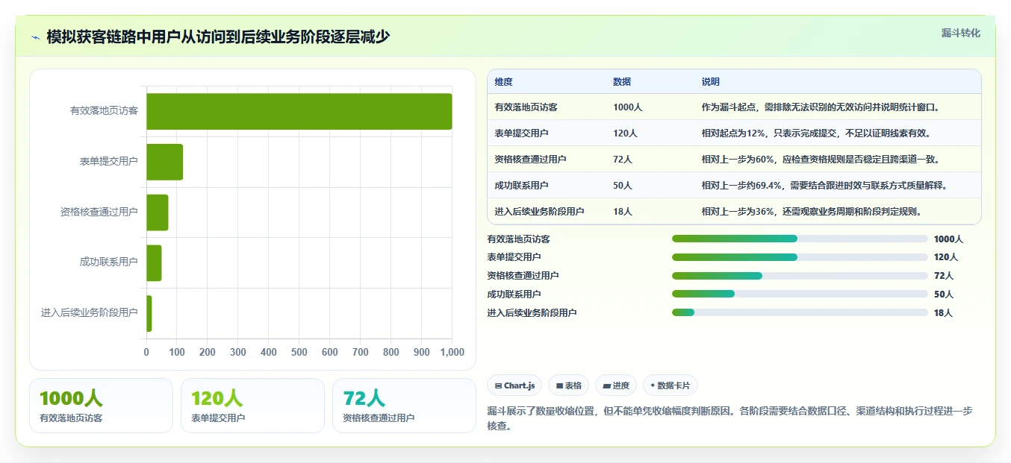Click the 1,000 tick on the x-axis
Viewport: 1011px width, 463px height.
452,353
